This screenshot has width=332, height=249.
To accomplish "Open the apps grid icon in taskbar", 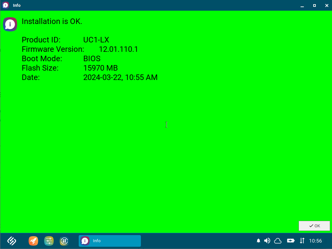I will 64,241.
